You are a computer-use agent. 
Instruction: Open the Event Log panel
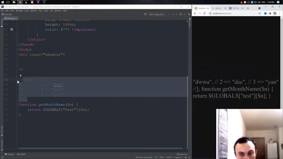coord(182,154)
